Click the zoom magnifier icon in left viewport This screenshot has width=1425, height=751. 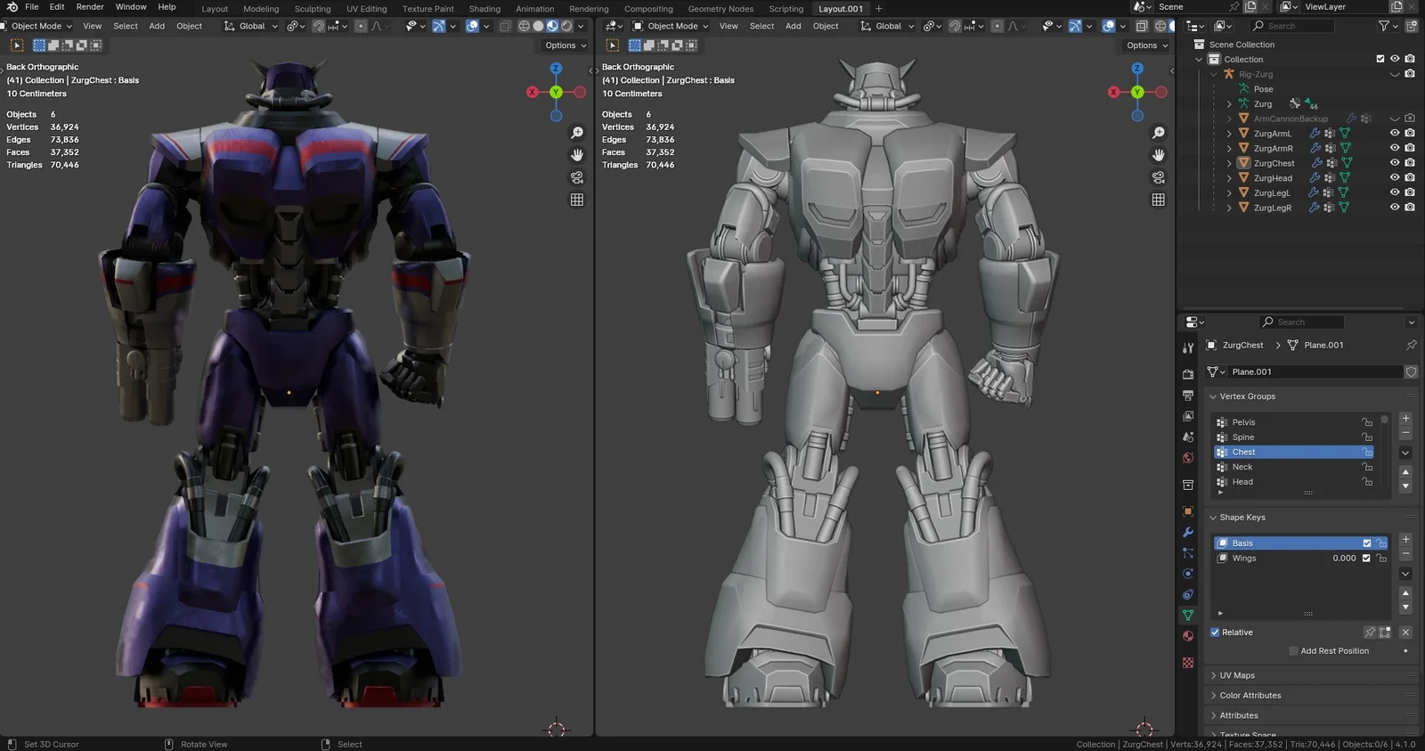(577, 133)
